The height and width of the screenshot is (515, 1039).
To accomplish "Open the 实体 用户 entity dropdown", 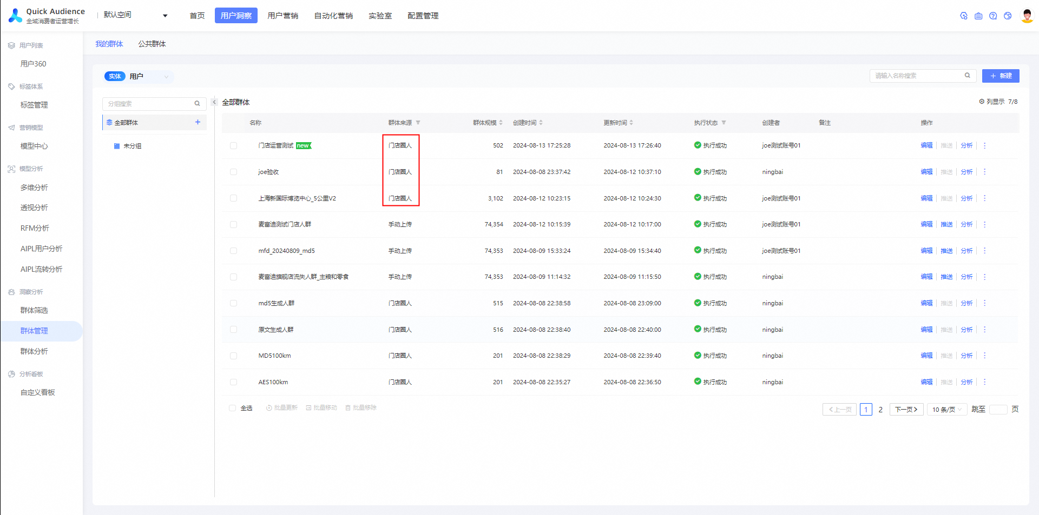I will tap(138, 76).
